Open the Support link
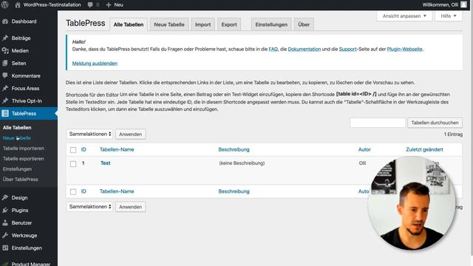Viewport: 473px width, 266px height. tap(347, 50)
